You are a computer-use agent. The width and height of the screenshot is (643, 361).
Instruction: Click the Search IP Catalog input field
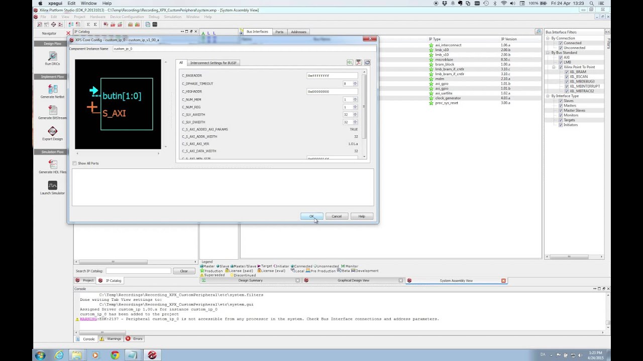click(x=138, y=271)
